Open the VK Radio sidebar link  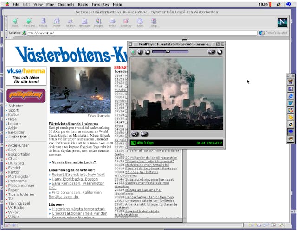point(16,207)
